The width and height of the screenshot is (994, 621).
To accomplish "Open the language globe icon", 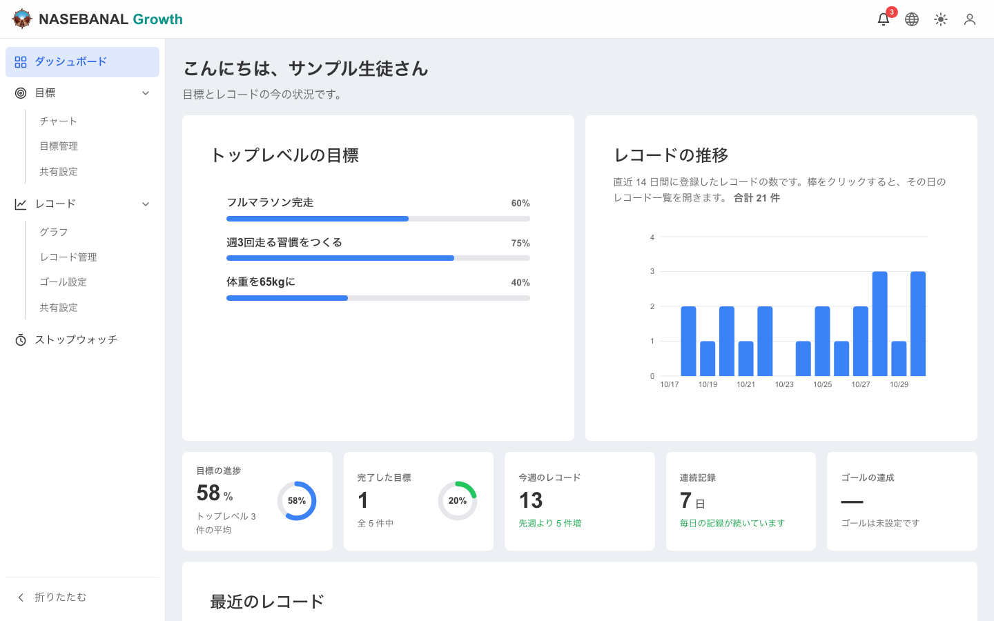I will (x=912, y=19).
